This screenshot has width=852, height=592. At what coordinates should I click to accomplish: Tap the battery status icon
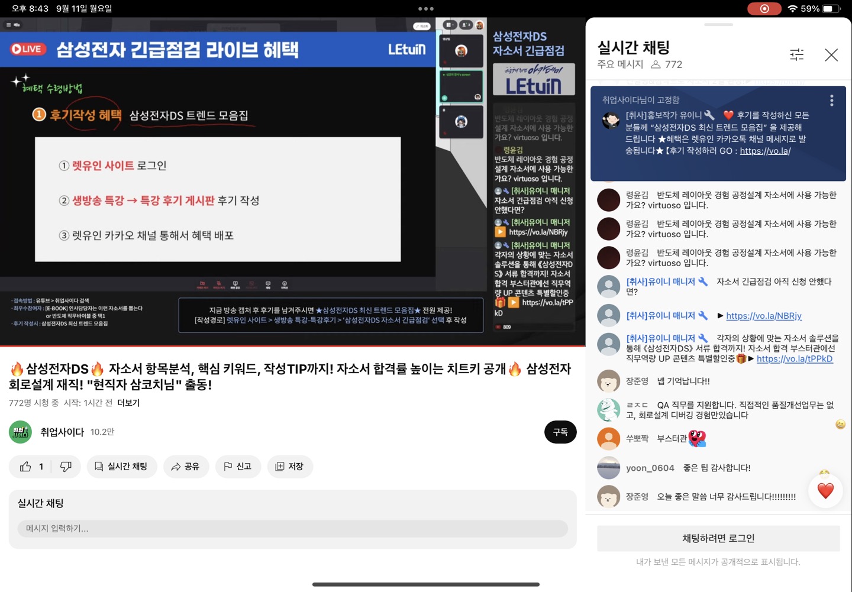tap(831, 9)
